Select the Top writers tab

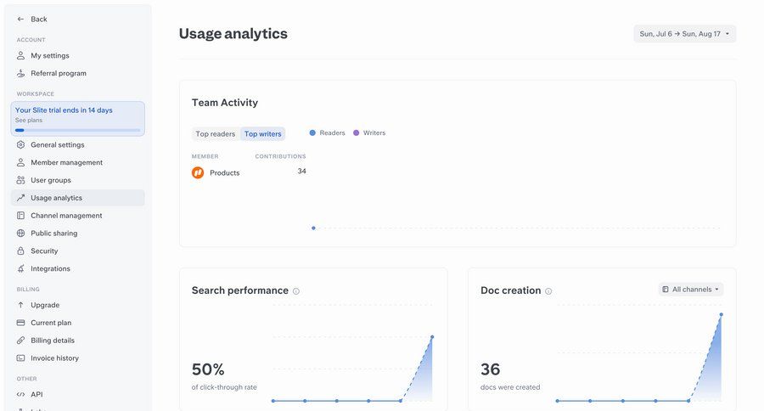pyautogui.click(x=262, y=134)
